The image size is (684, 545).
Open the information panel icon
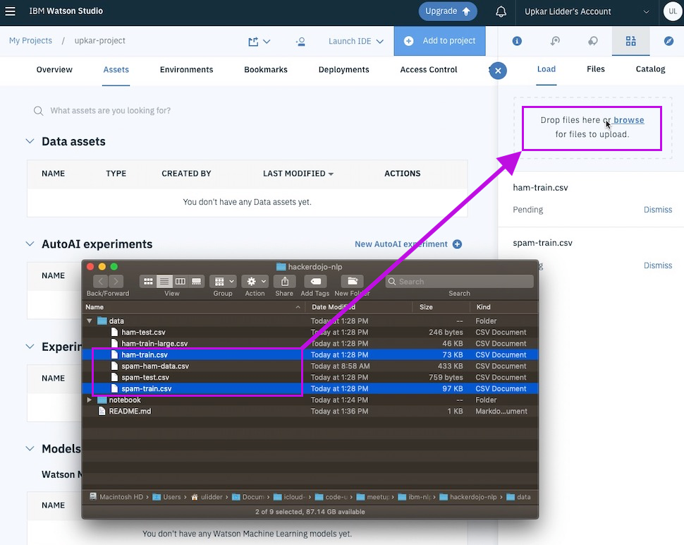[x=517, y=41]
